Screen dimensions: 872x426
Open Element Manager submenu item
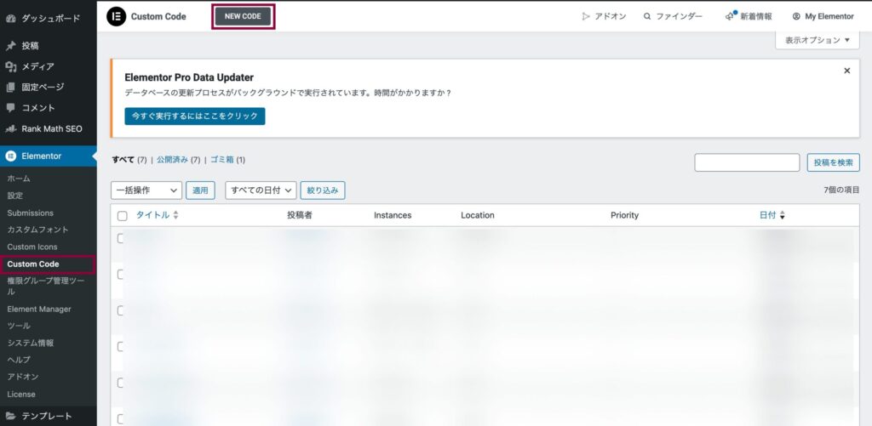click(39, 309)
